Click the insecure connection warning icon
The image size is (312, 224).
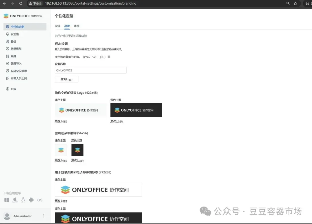(x=30, y=3)
